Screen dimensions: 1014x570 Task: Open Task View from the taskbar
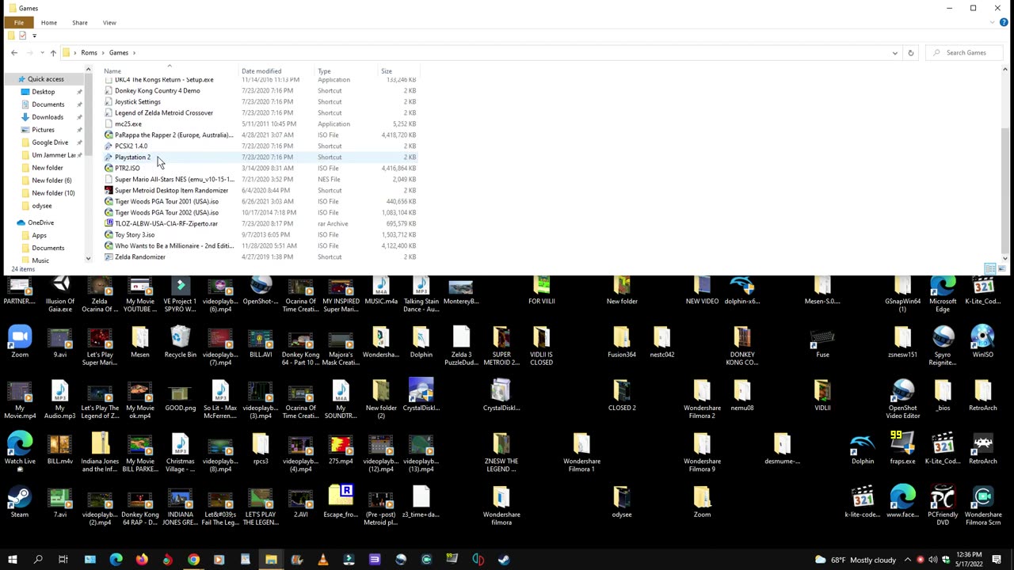tap(63, 560)
